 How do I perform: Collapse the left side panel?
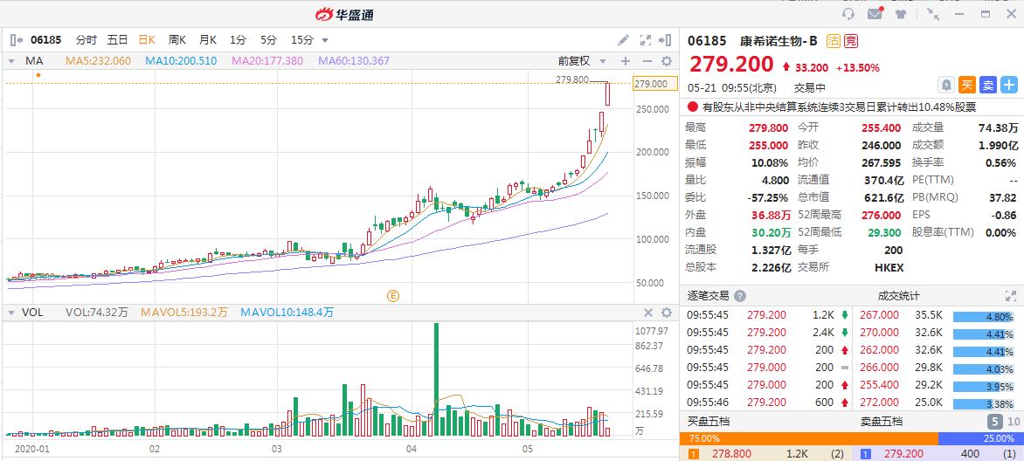tap(16, 39)
